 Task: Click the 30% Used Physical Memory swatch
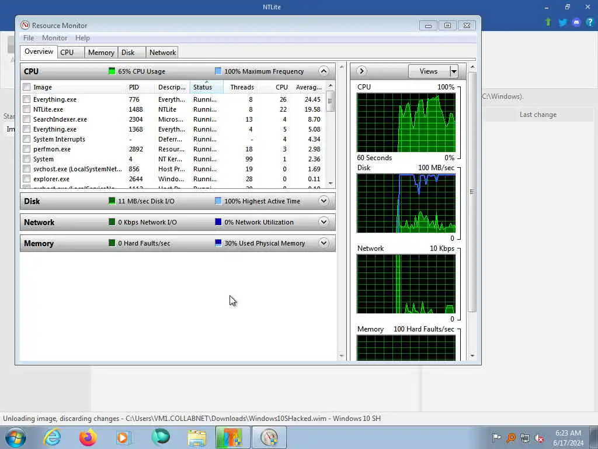tap(218, 243)
